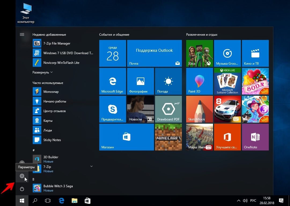Viewport: 290px width, 206px height.
Task: Open the Фотографии tile
Action: [141, 81]
